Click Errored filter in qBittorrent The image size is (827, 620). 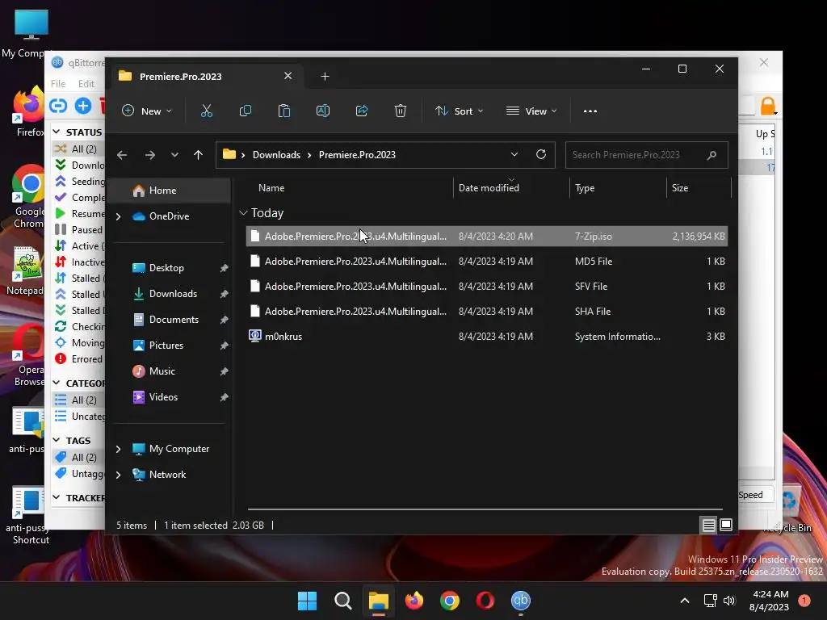[x=79, y=359]
